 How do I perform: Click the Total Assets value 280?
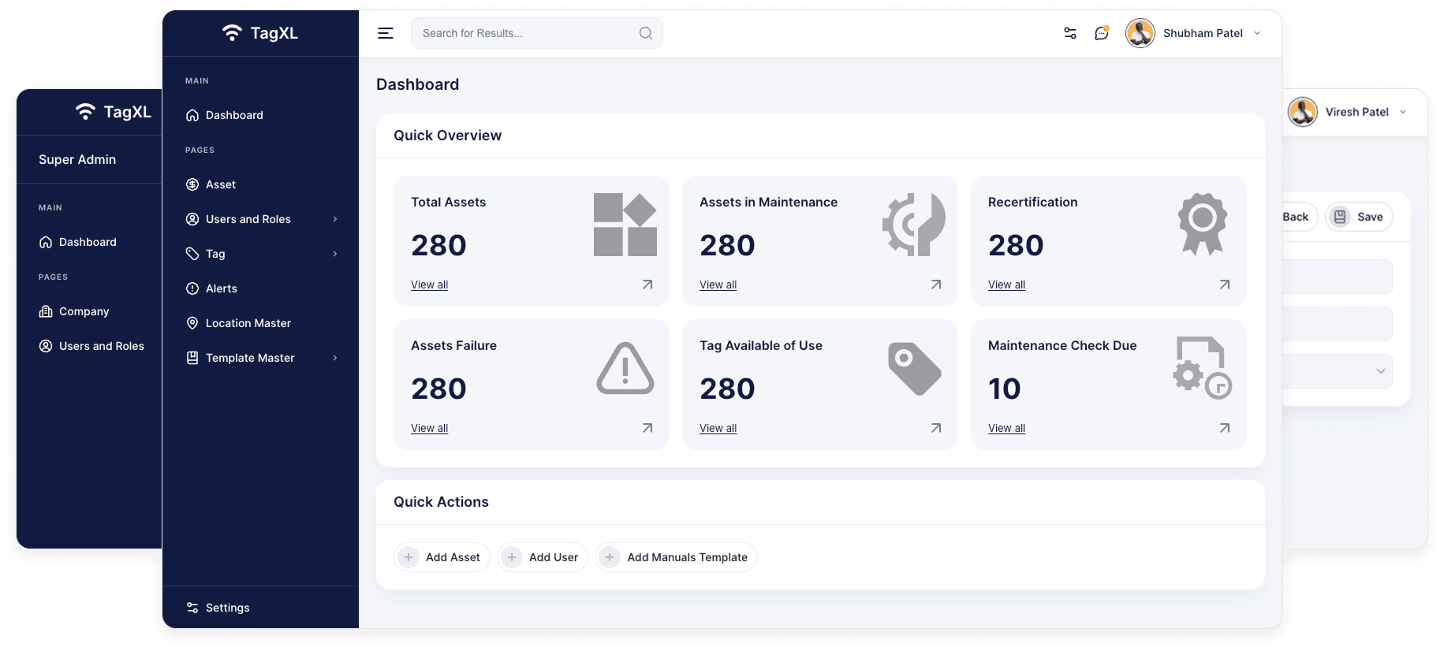pyautogui.click(x=438, y=245)
